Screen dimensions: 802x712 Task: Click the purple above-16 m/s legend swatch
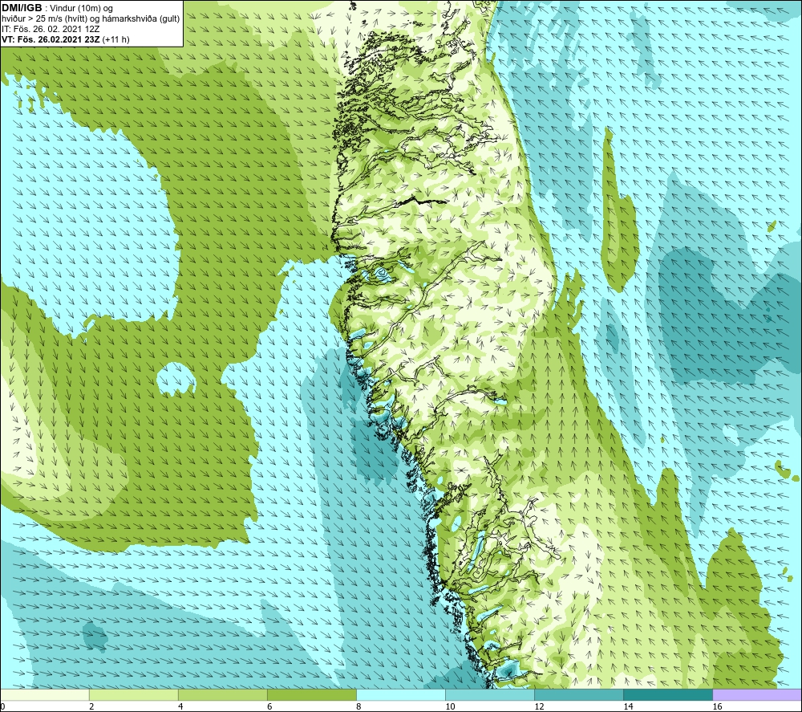pyautogui.click(x=757, y=694)
